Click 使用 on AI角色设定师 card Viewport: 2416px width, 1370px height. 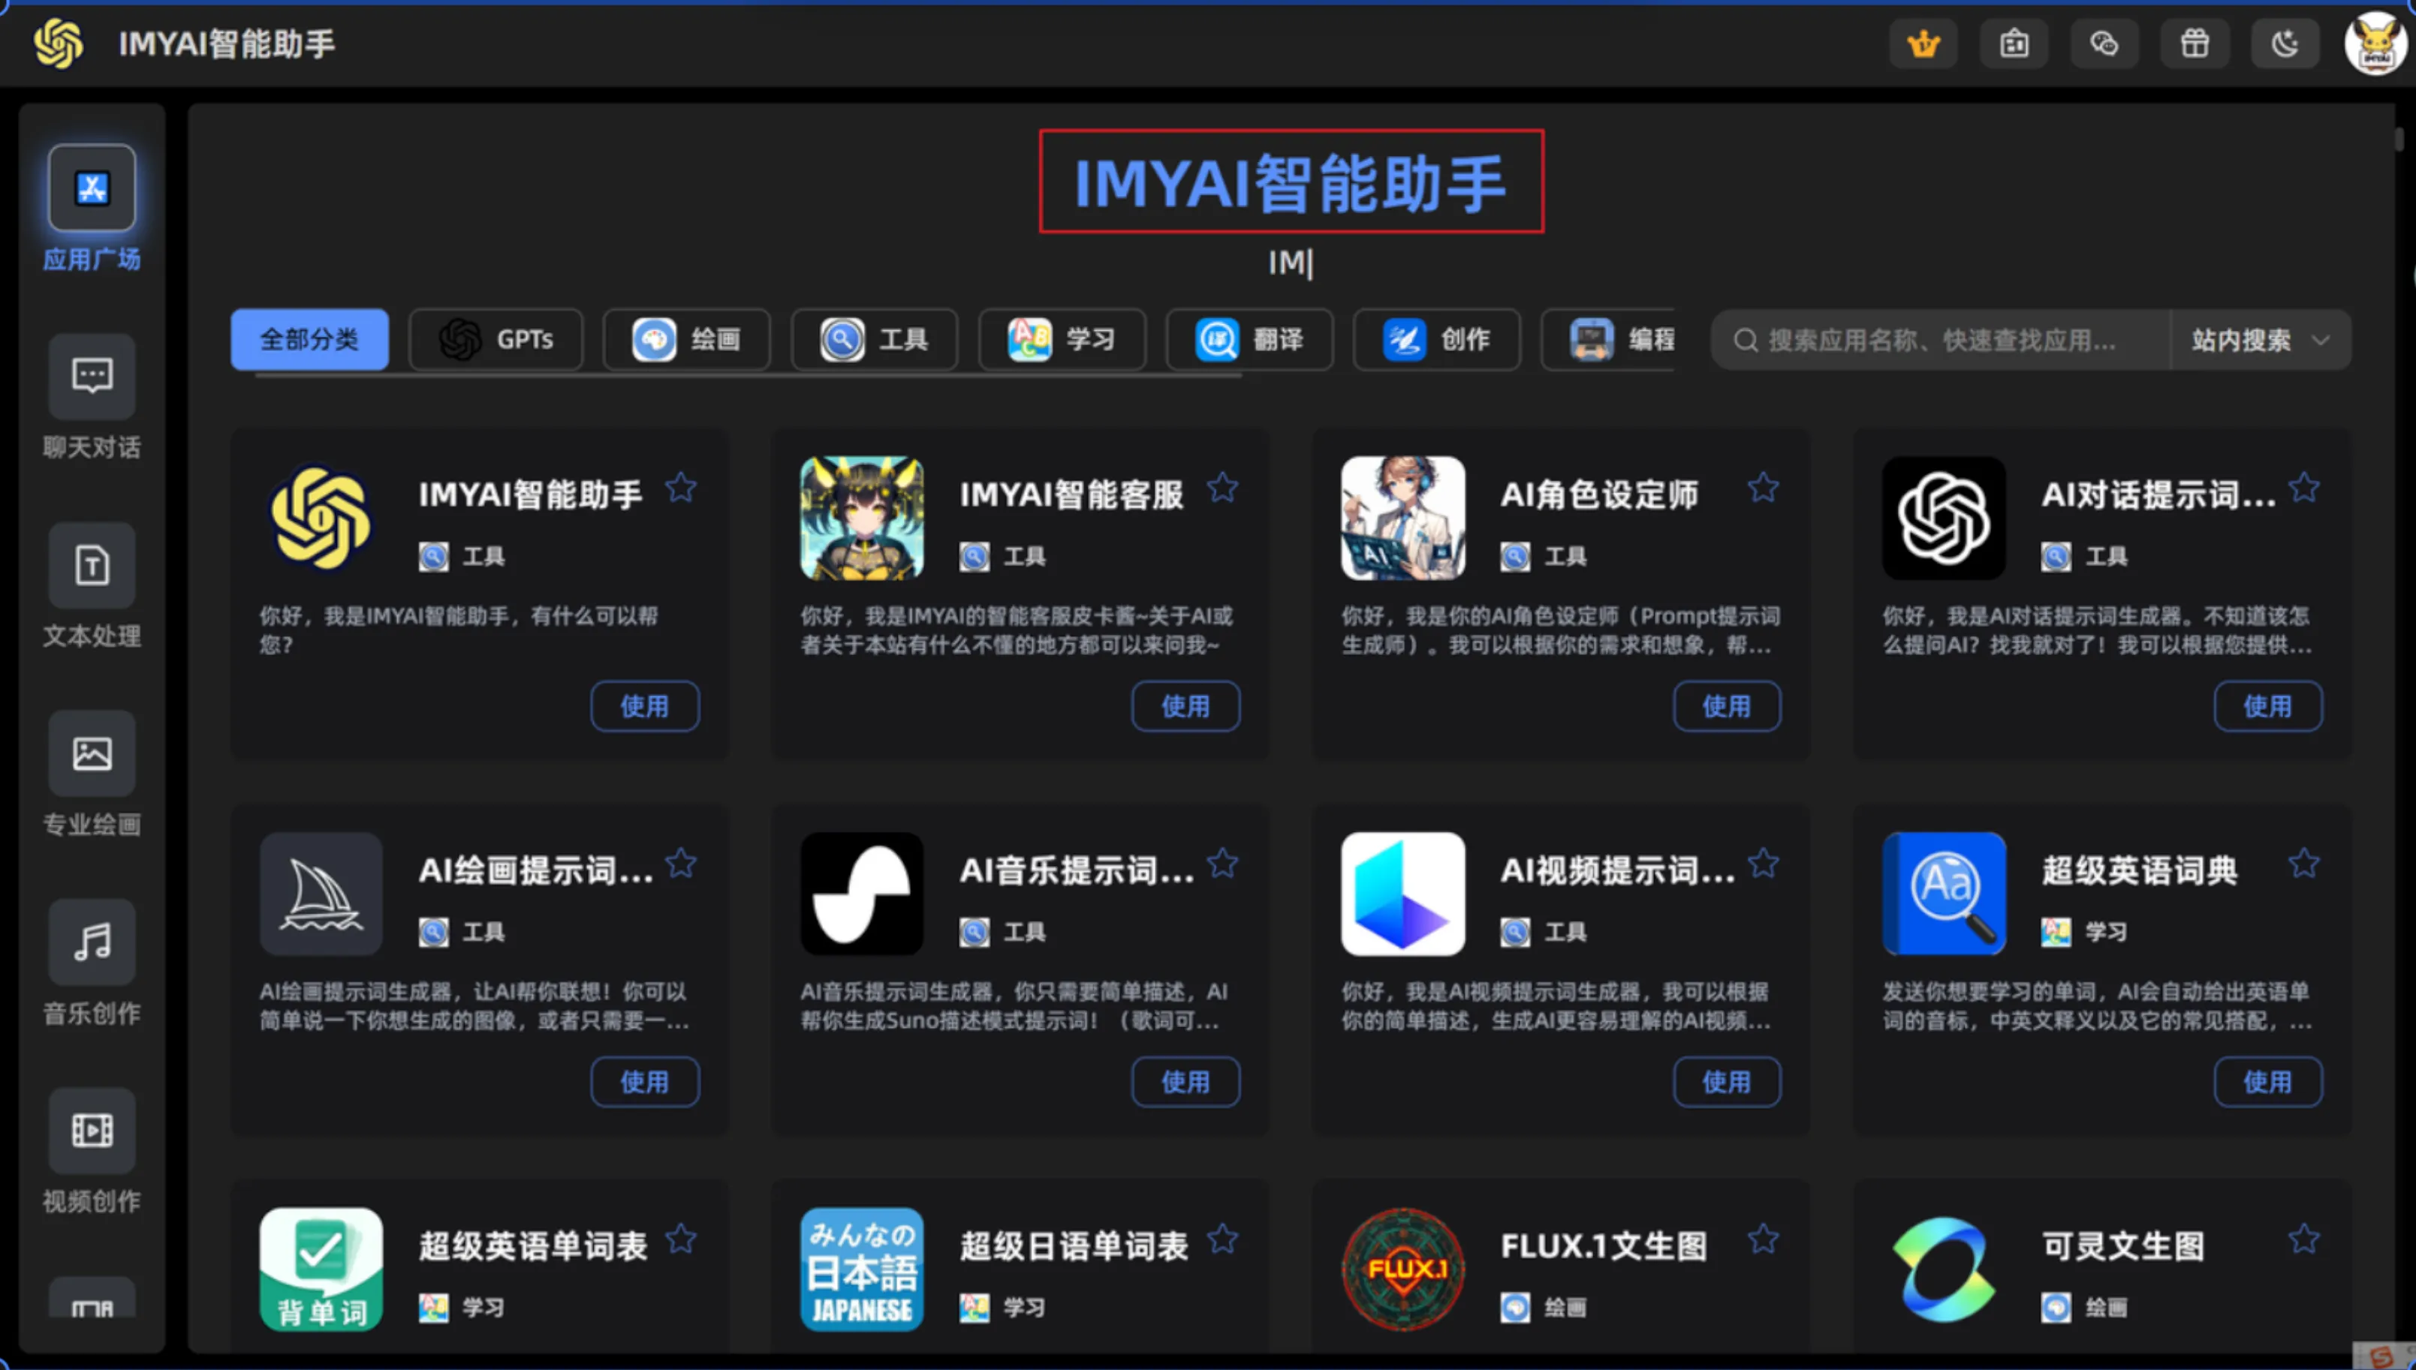point(1727,706)
